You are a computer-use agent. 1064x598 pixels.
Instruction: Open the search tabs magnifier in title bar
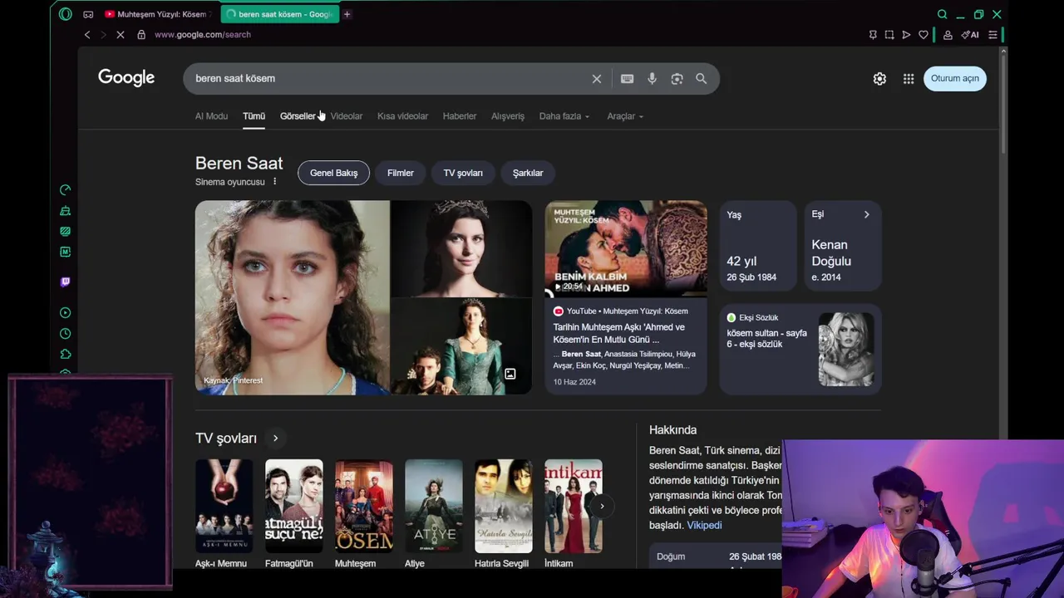(942, 14)
